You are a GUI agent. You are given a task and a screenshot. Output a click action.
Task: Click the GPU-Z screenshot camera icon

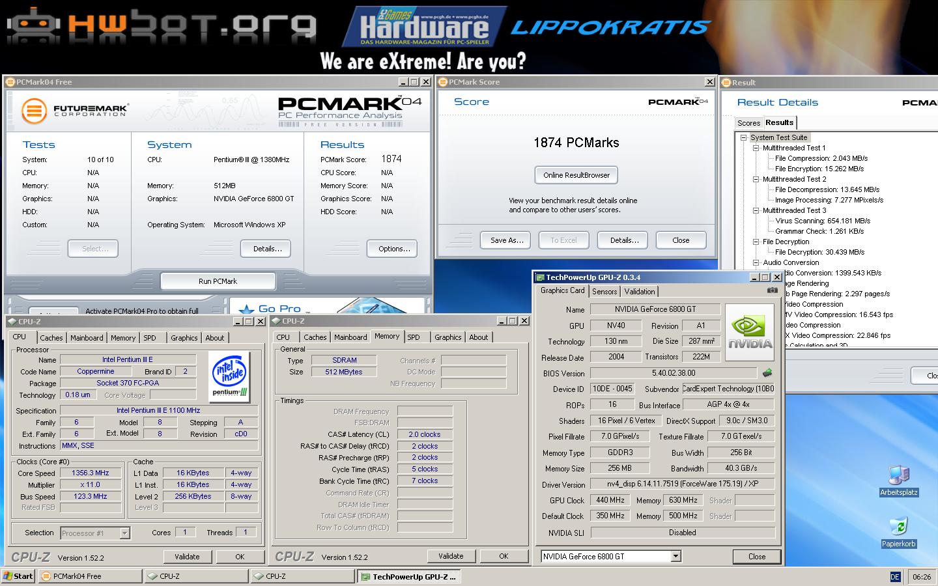pyautogui.click(x=773, y=290)
